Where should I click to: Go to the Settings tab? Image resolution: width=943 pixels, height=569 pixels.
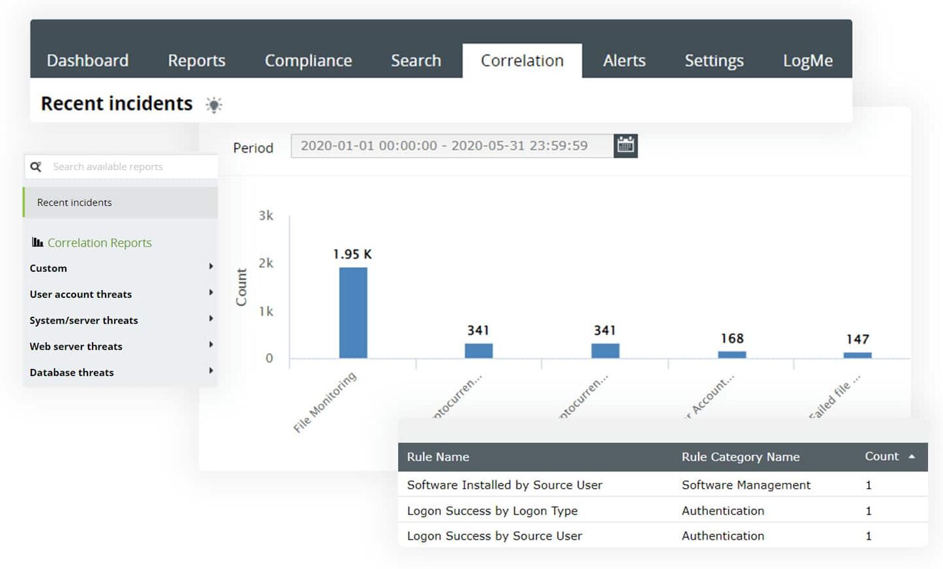(714, 60)
